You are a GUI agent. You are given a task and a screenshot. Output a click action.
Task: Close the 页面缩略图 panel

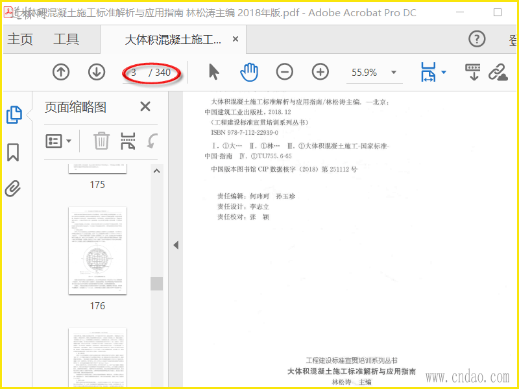[145, 107]
